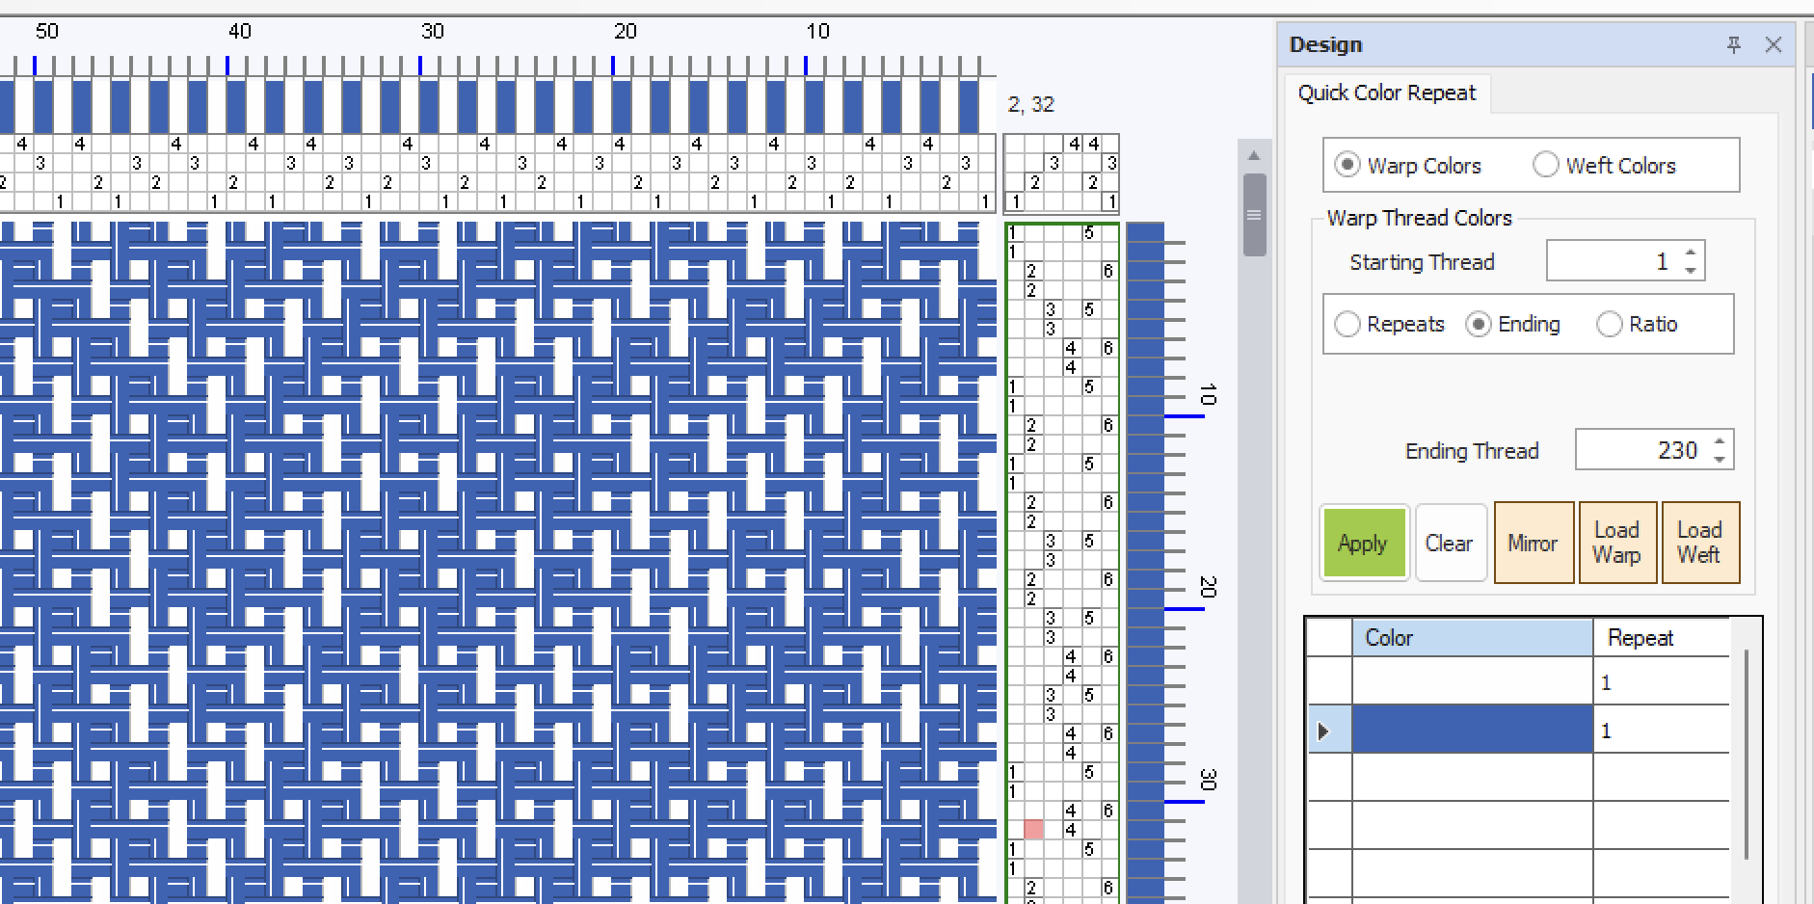The width and height of the screenshot is (1814, 904).
Task: Open the Quick Color Repeat tab
Action: click(x=1386, y=93)
